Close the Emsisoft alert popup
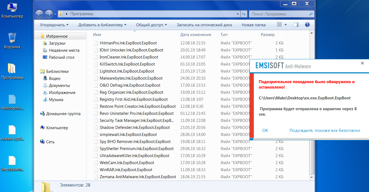Viewport: 369px width, 192px height. (x=362, y=63)
